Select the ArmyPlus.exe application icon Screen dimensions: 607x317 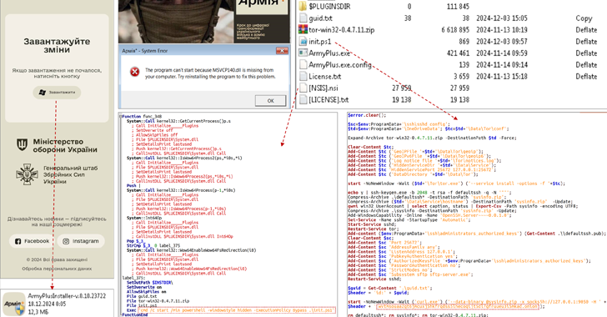point(303,53)
